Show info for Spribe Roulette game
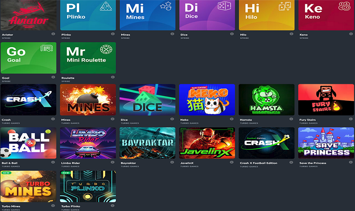 click(x=113, y=77)
